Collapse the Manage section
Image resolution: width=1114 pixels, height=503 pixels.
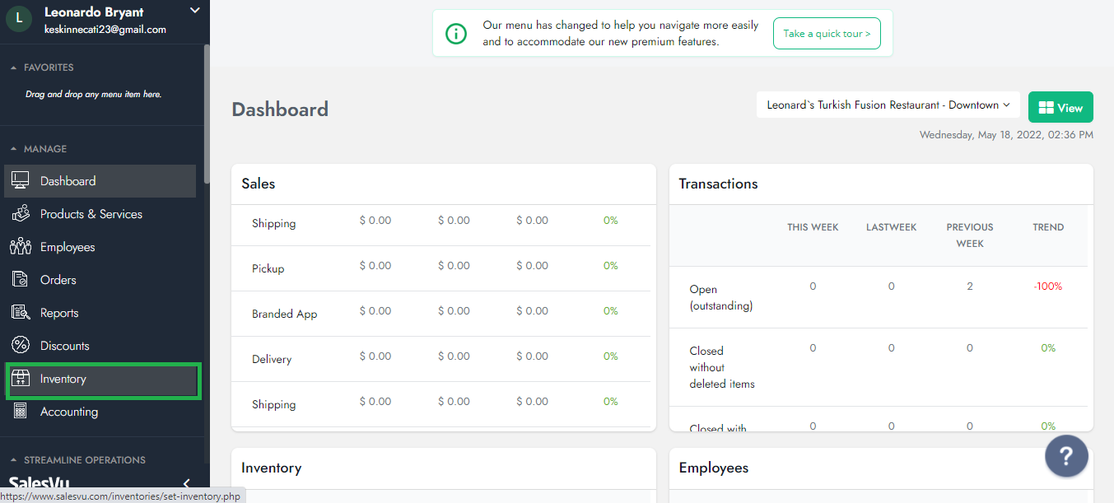click(13, 149)
